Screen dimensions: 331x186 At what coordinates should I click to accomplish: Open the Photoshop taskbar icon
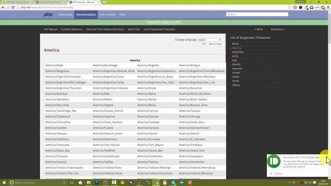97,182
